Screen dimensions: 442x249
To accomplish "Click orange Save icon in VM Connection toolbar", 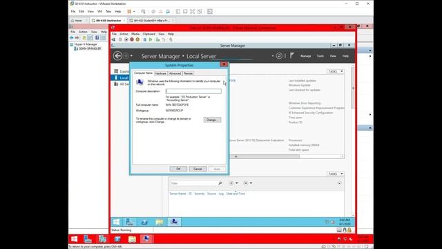I will (137, 40).
